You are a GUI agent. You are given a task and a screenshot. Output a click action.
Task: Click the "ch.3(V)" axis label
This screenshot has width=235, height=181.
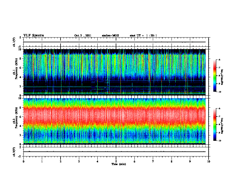[14, 152]
